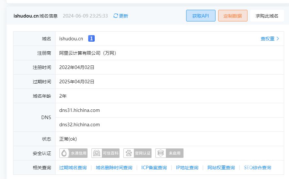This screenshot has width=289, height=179.
Task: Click the 注册时间 row label
Action: [42, 67]
